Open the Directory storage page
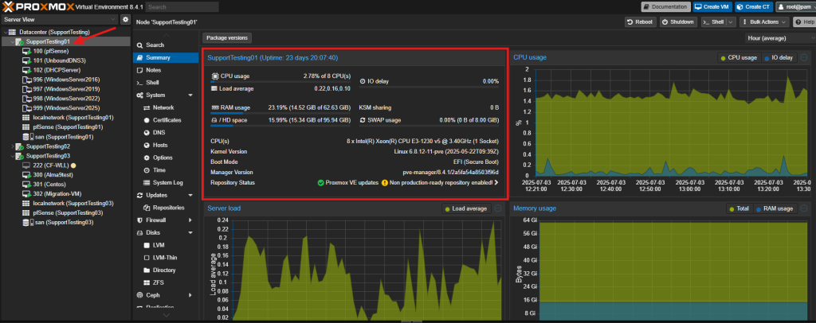 point(164,270)
